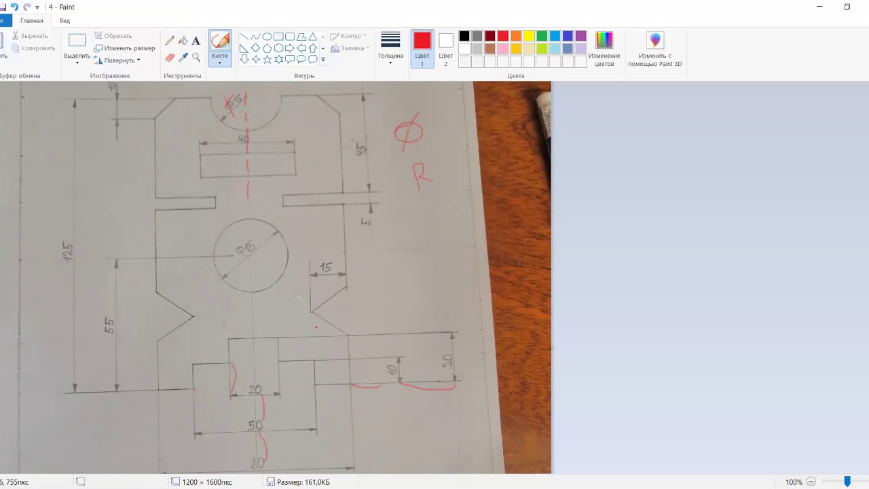
Task: Select the Fill with color bucket tool
Action: pyautogui.click(x=183, y=41)
